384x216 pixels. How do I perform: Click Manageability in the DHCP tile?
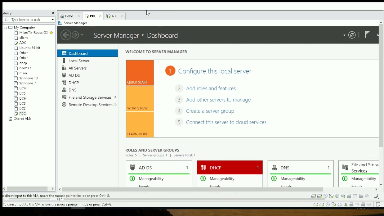pyautogui.click(x=222, y=179)
